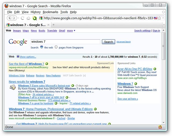This screenshot has width=172, height=136.
Task: Open the News link in Google bar
Action: (x=34, y=31)
